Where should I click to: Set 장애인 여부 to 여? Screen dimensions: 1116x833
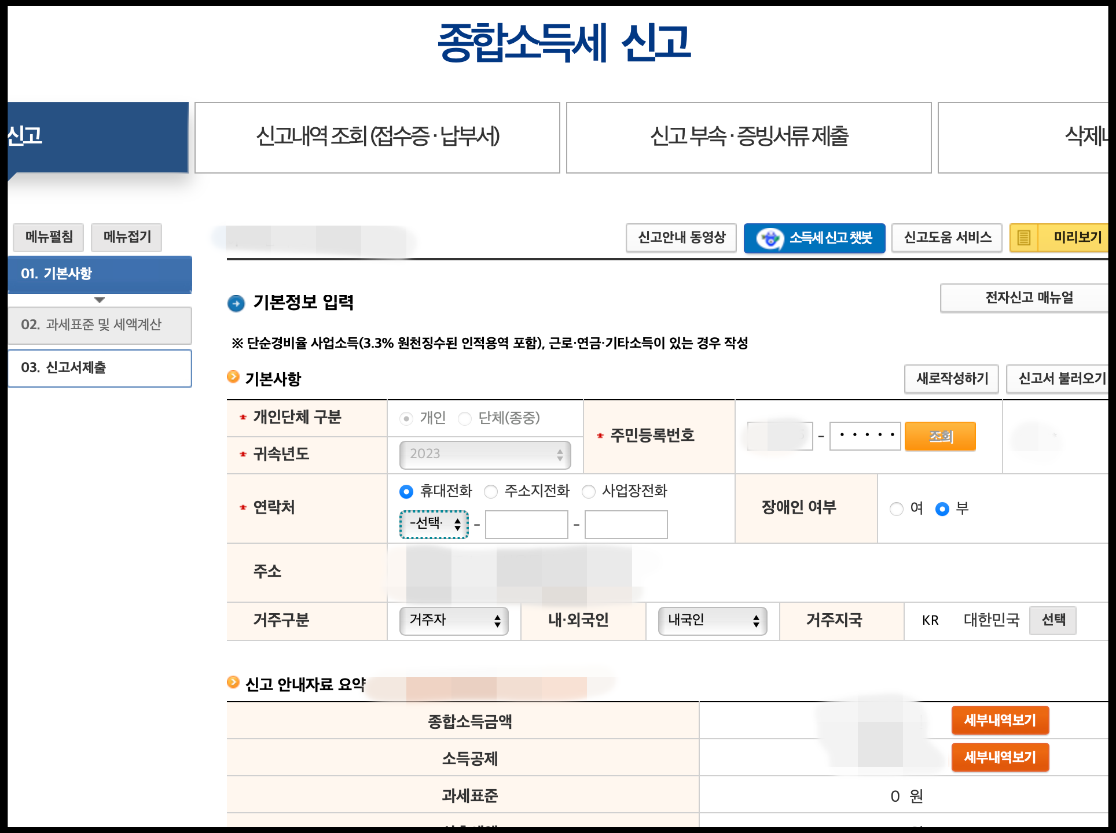coord(897,509)
